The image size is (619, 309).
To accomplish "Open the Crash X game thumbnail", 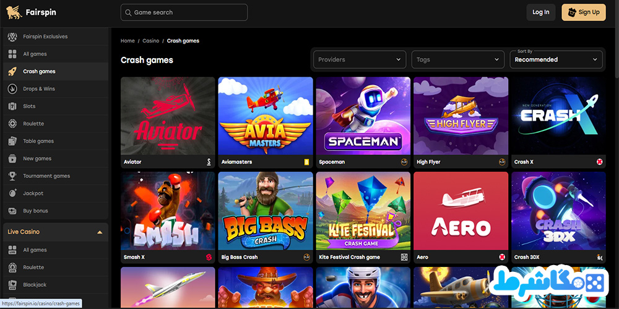I will 558,116.
